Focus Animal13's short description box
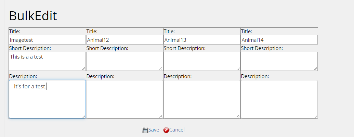Screen dimensions: 354x137 [x=202, y=61]
